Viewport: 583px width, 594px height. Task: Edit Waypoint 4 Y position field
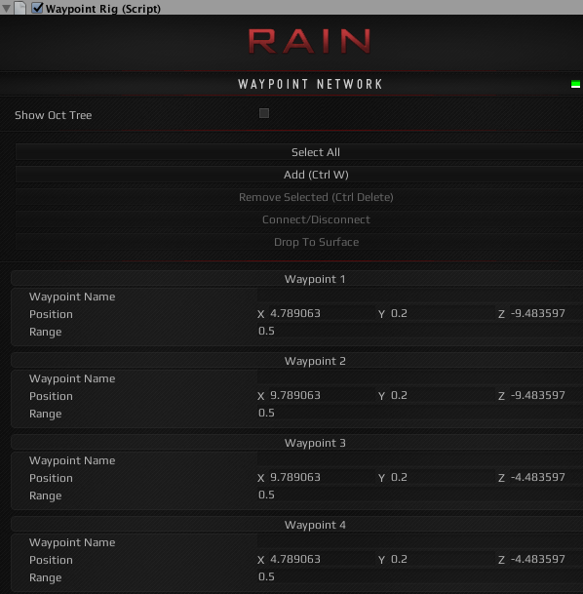coord(442,559)
